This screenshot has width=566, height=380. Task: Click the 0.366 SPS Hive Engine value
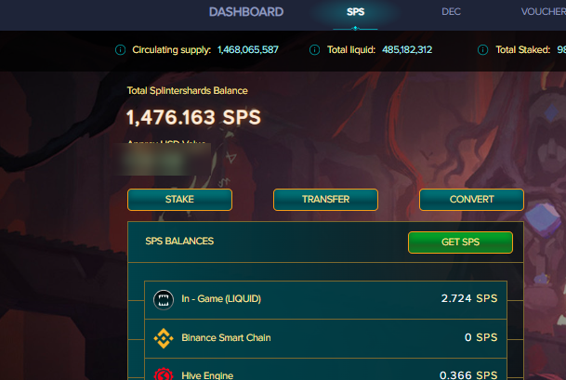[x=468, y=375]
